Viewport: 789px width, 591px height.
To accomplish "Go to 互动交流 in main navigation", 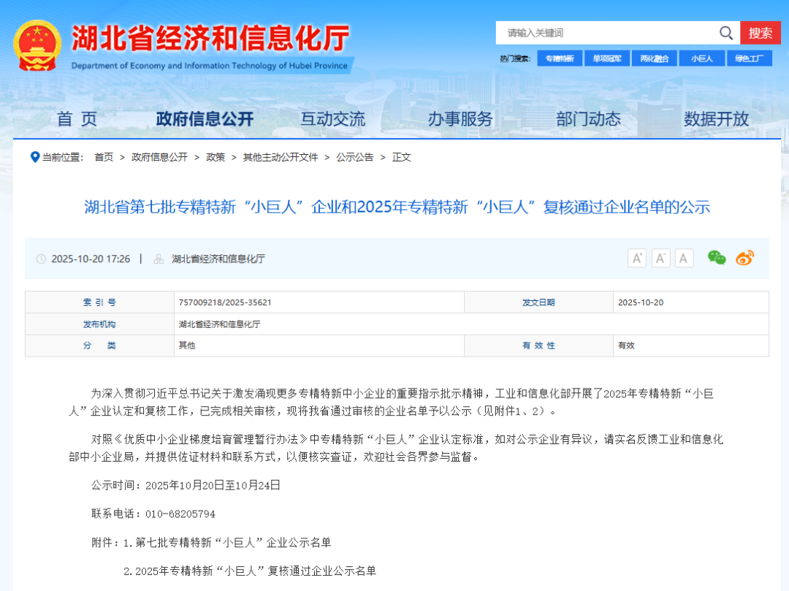I will click(332, 119).
